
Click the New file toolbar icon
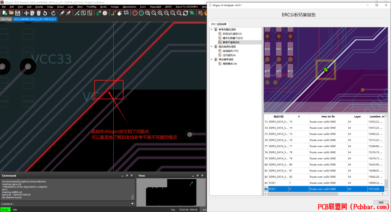pos(5,13)
